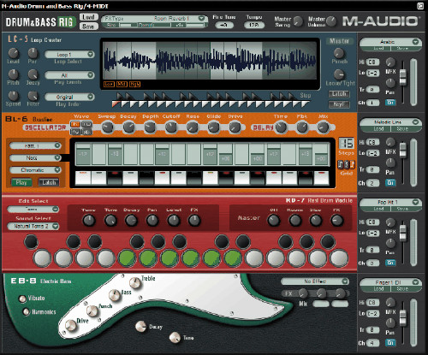This screenshot has height=355, width=428.
Task: Toggle the BL-6 Play button
Action: coord(21,182)
